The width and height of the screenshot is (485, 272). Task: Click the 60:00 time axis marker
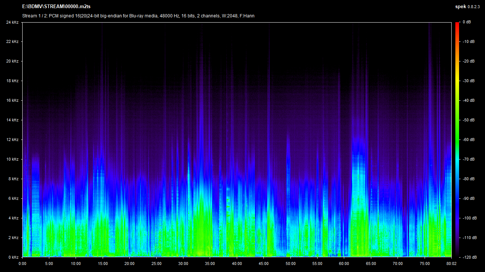click(x=344, y=263)
